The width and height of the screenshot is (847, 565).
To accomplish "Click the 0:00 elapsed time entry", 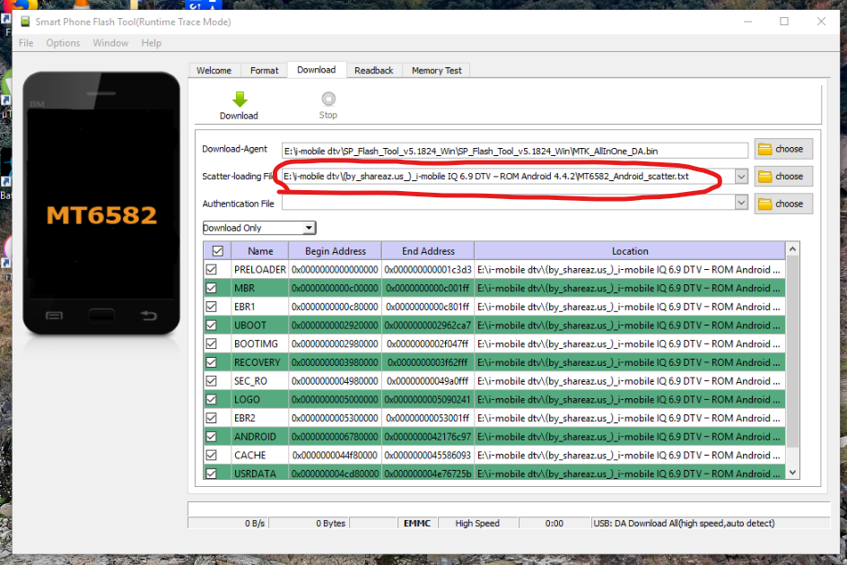I will [554, 523].
